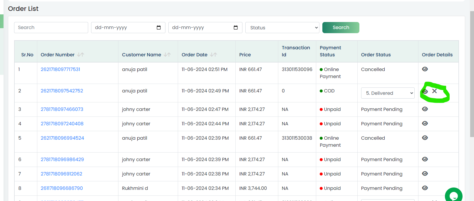
Task: Open order link 2781718097240408
Action: (x=62, y=124)
